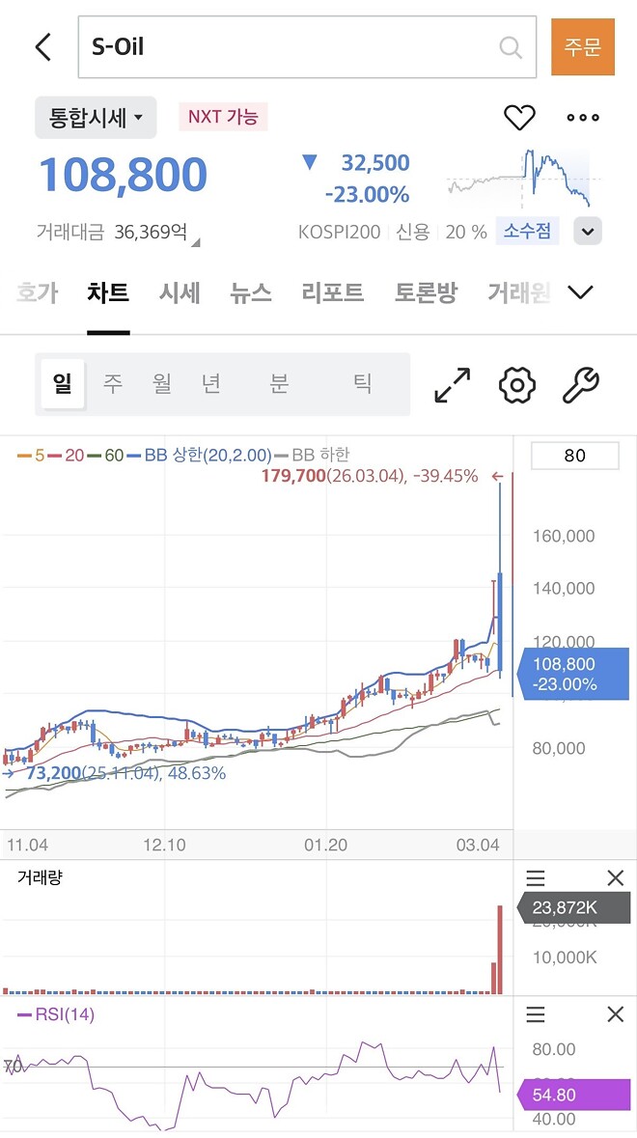
Task: Click the 80 value input box
Action: point(574,455)
